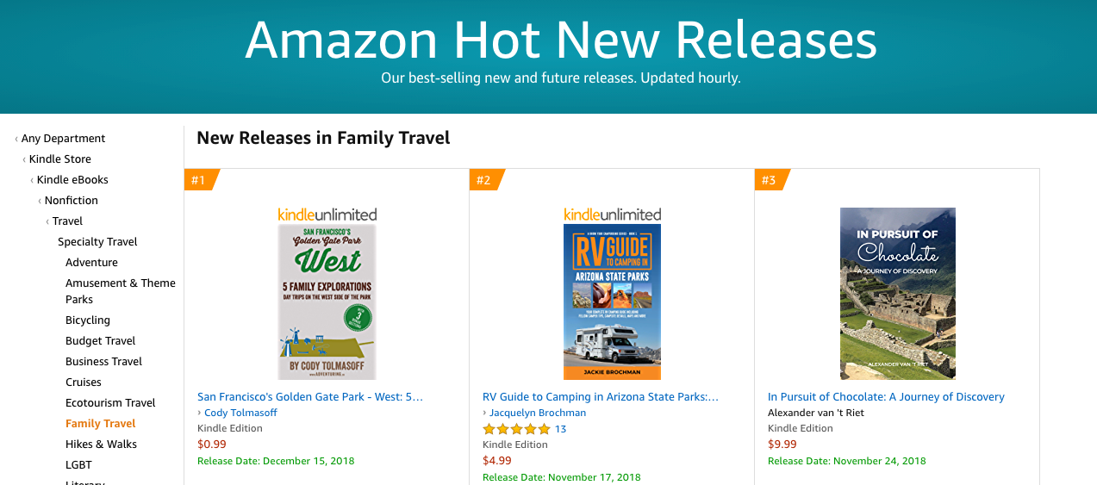
Task: Open author link Jacquelyn Brochman
Action: [538, 413]
